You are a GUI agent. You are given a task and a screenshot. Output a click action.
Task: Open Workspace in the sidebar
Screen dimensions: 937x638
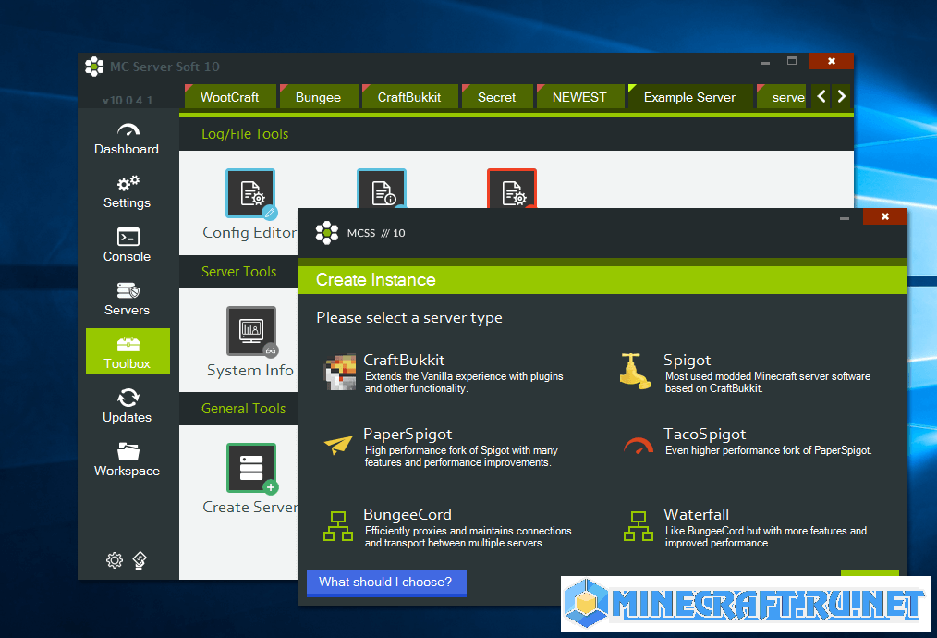click(x=127, y=460)
